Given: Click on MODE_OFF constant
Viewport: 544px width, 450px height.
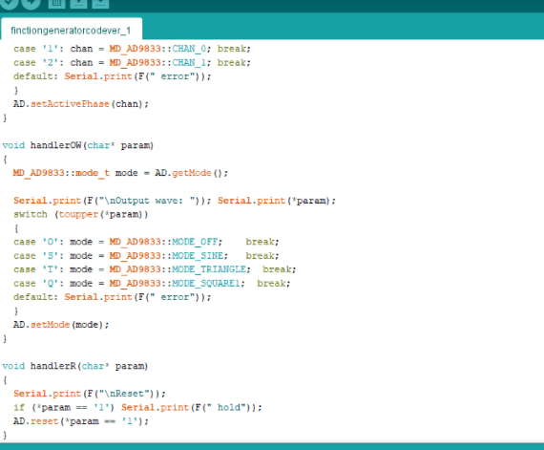Looking at the screenshot, I should (x=195, y=242).
